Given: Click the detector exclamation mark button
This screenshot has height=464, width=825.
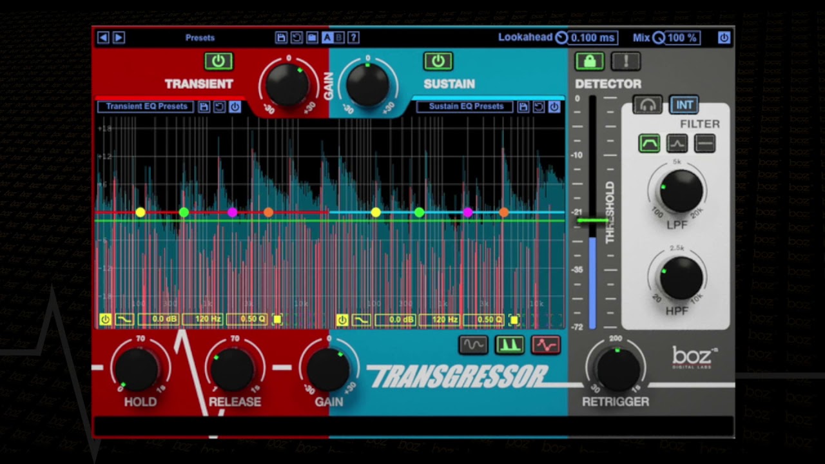Looking at the screenshot, I should pos(626,61).
